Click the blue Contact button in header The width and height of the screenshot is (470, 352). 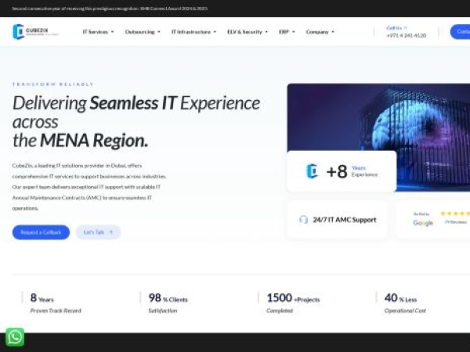tap(461, 32)
